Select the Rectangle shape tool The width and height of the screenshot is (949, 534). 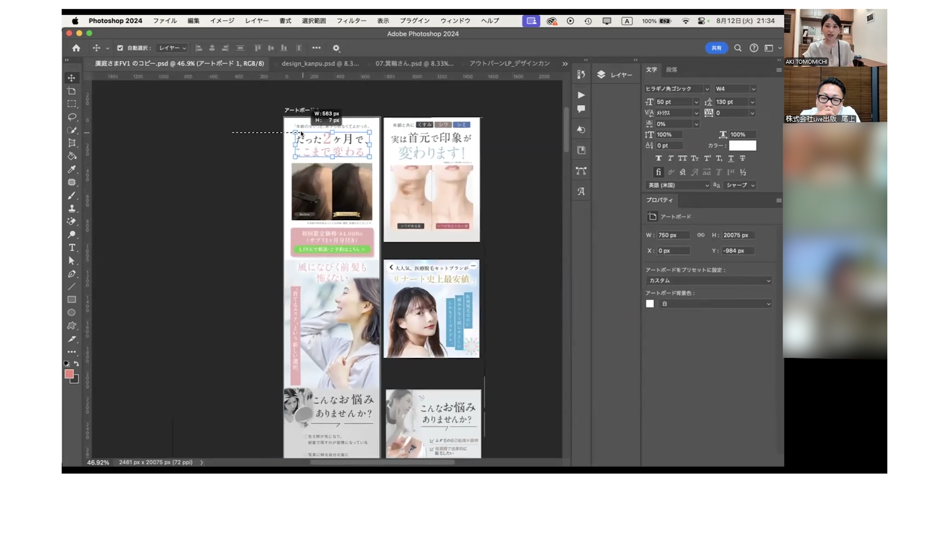[x=72, y=300]
